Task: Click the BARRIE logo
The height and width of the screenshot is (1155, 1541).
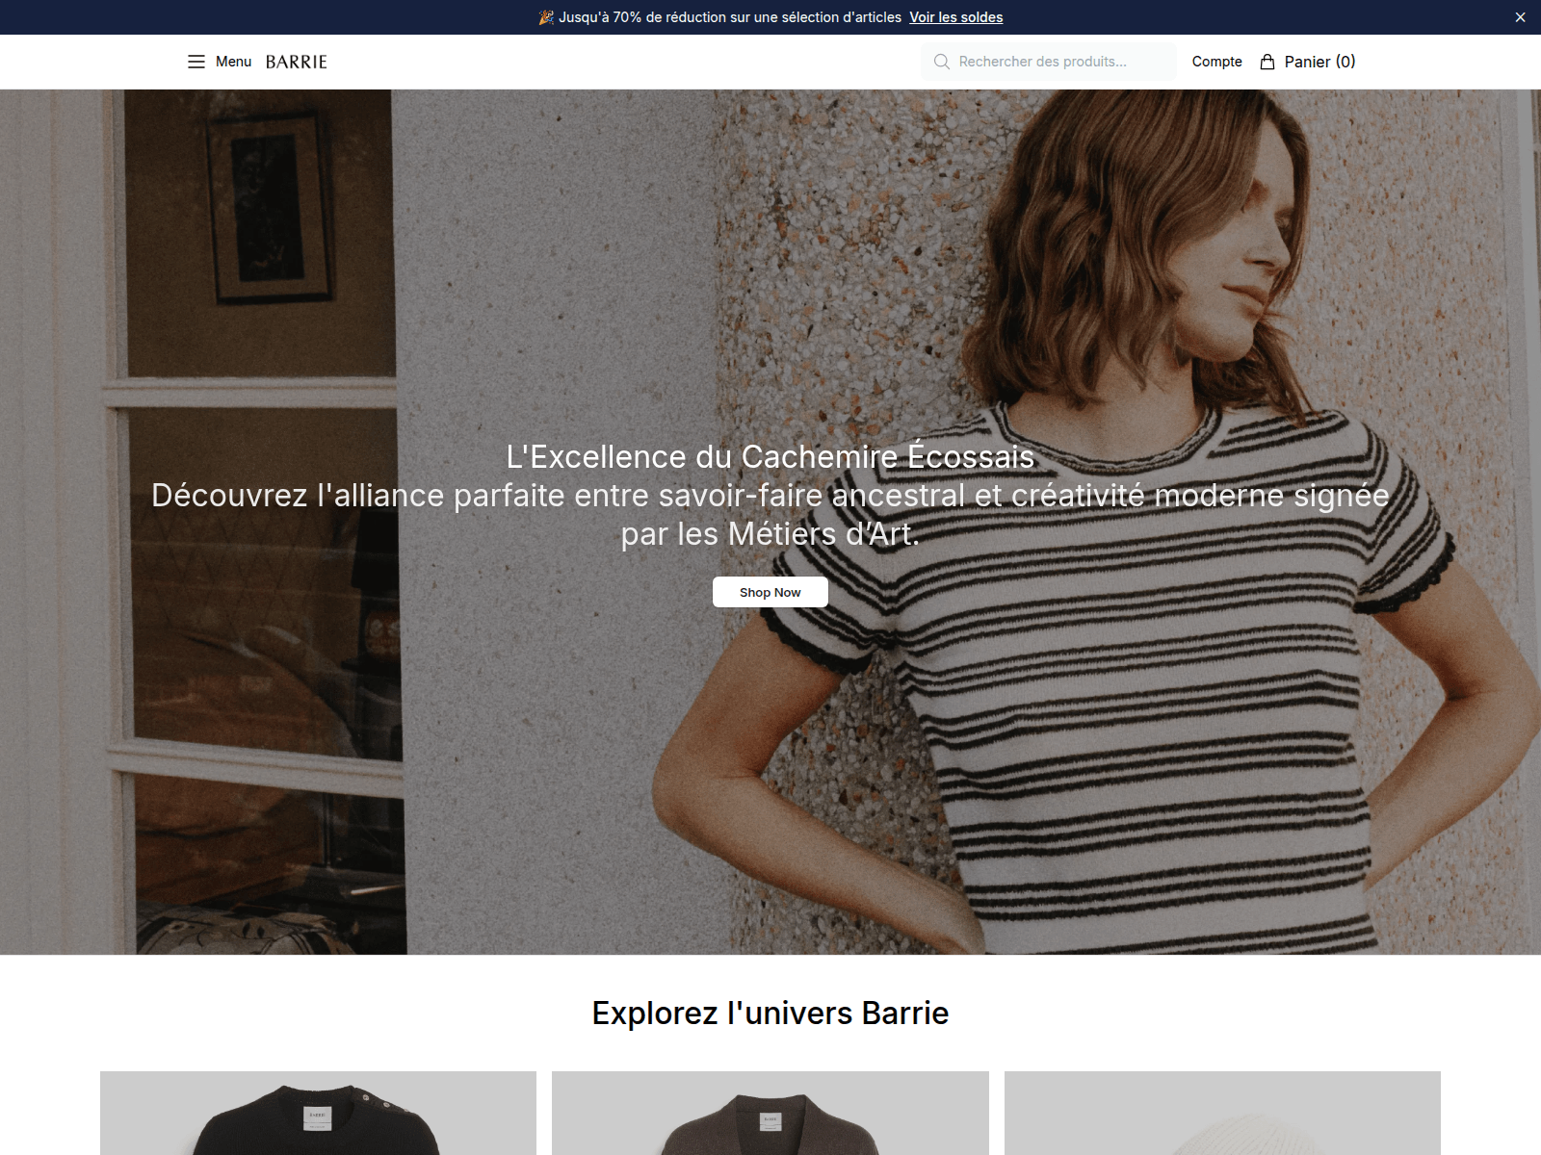Action: point(297,62)
